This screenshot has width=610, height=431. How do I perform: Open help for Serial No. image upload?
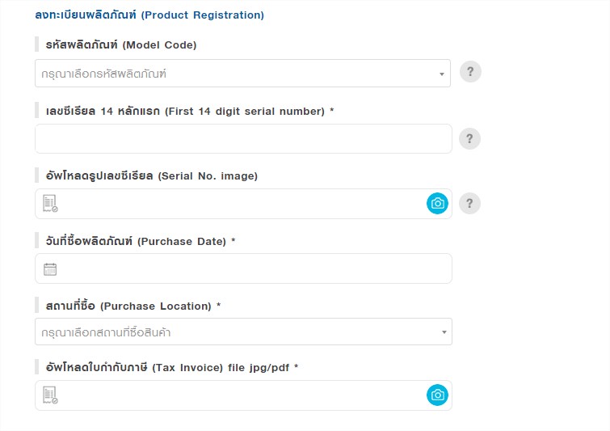469,203
